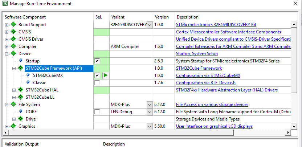Screen dimensions: 302x147
Task: Click the green diamond icon beside Device
Action: (13, 54)
